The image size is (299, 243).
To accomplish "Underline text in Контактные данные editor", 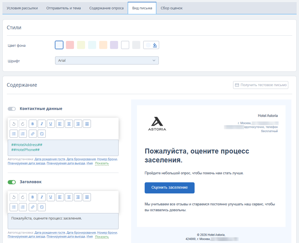I will pyautogui.click(x=51, y=124).
